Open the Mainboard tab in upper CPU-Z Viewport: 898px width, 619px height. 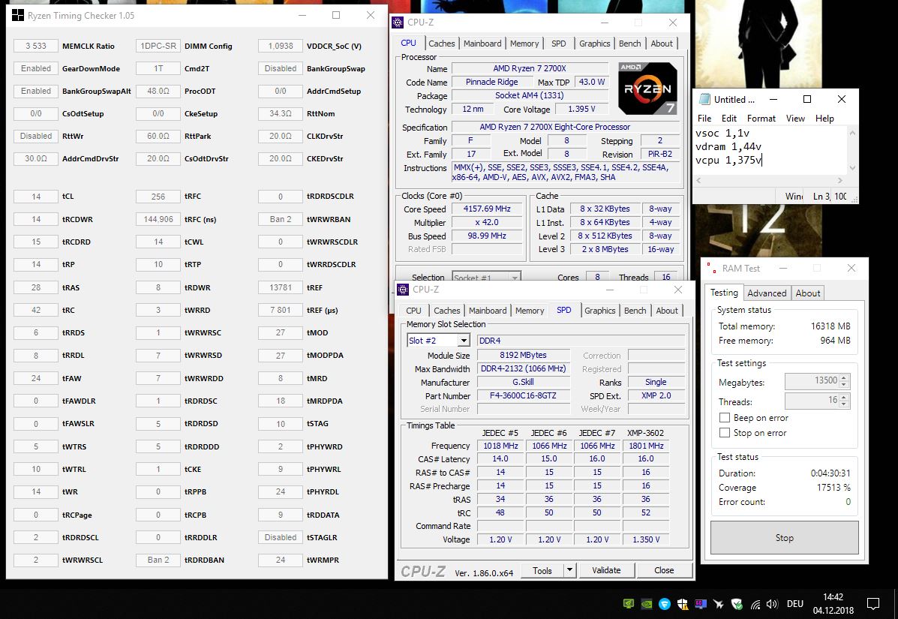[x=482, y=44]
